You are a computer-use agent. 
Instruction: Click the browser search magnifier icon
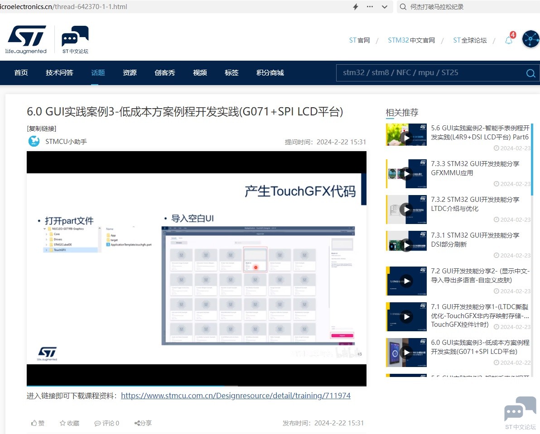pyautogui.click(x=403, y=6)
